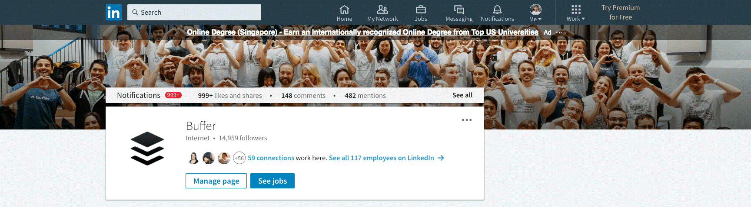Click the LinkedIn logo icon

(x=113, y=12)
